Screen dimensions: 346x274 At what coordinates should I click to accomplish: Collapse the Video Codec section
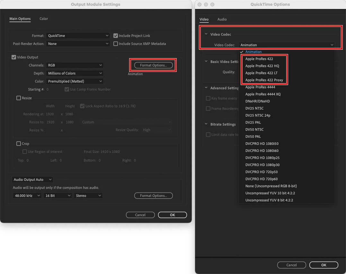(x=206, y=34)
